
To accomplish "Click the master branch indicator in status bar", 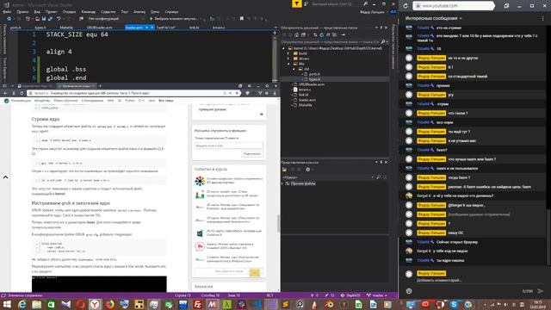I will 377,295.
